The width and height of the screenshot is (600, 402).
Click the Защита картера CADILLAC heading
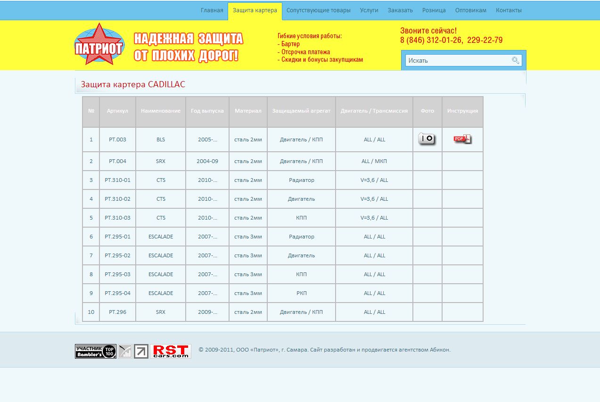point(133,85)
